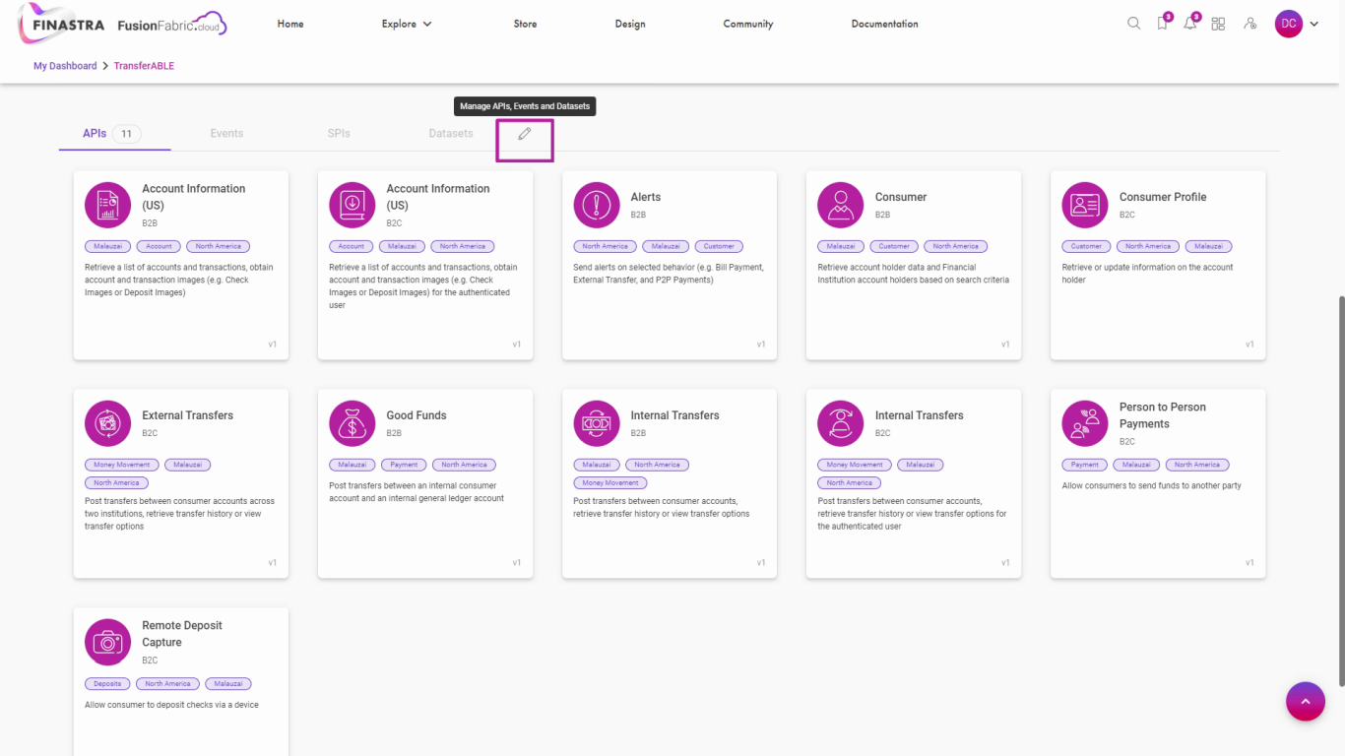
Task: Click the Payment tag on Good Funds card
Action: [x=404, y=465]
